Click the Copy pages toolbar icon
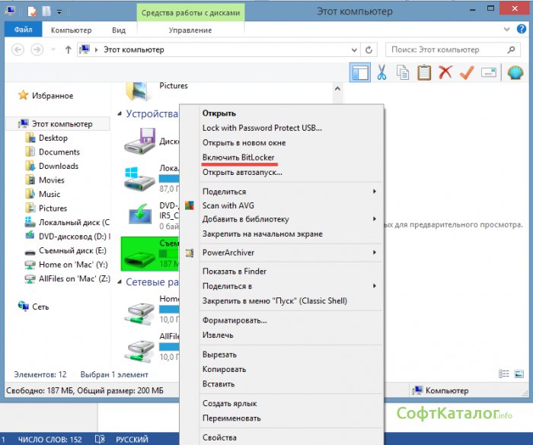Viewport: 533px width, 445px height. [403, 73]
